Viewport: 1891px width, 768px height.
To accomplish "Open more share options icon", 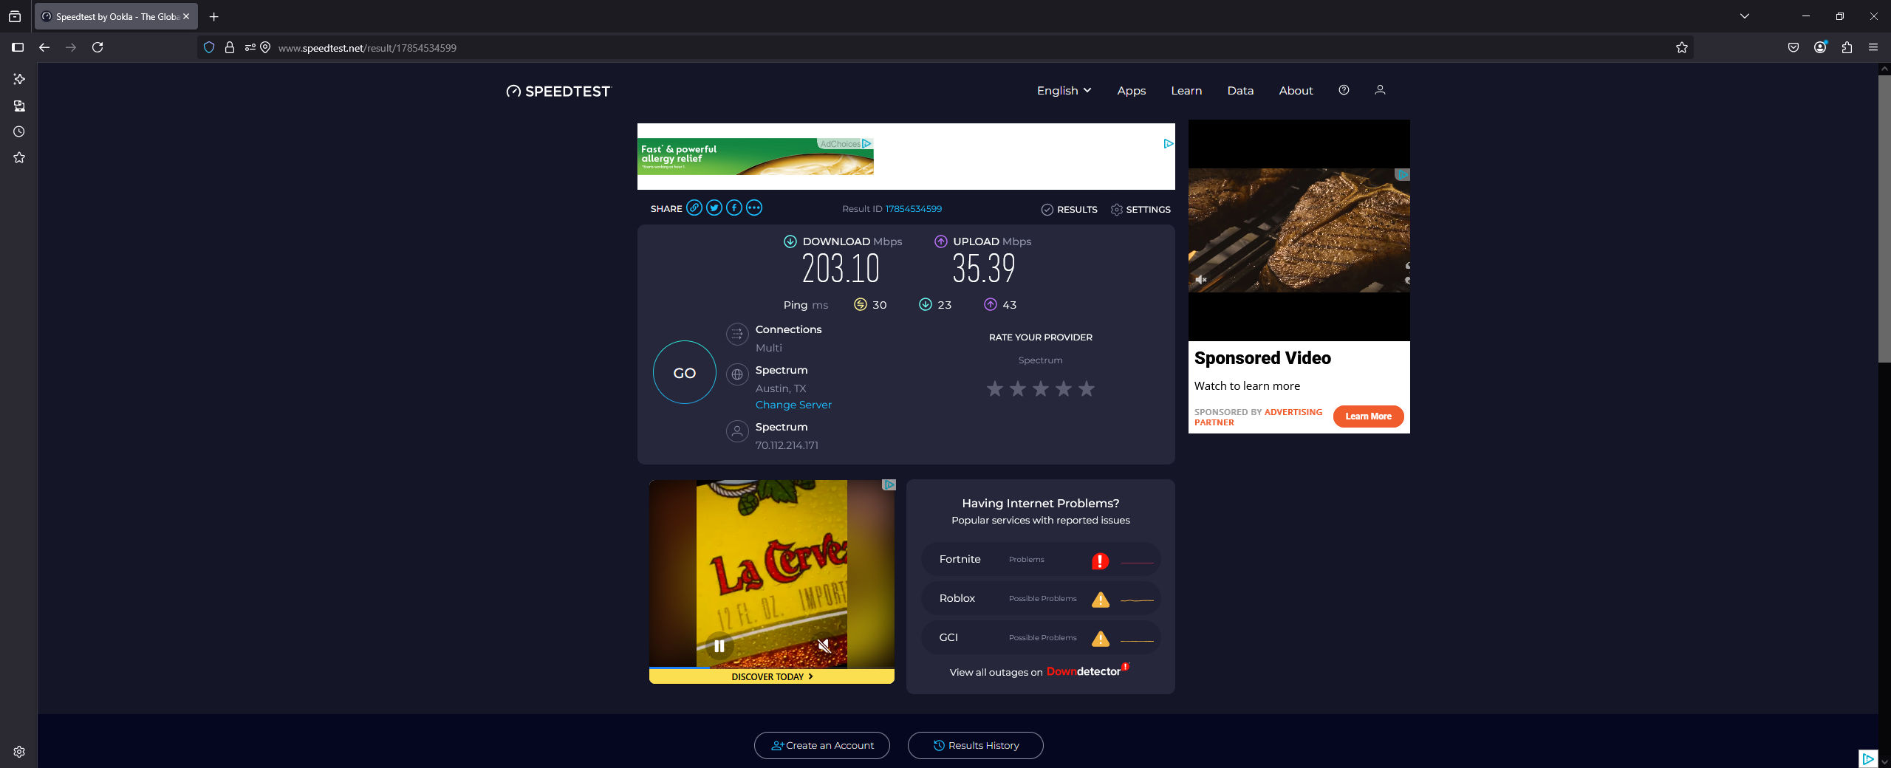I will pyautogui.click(x=753, y=208).
